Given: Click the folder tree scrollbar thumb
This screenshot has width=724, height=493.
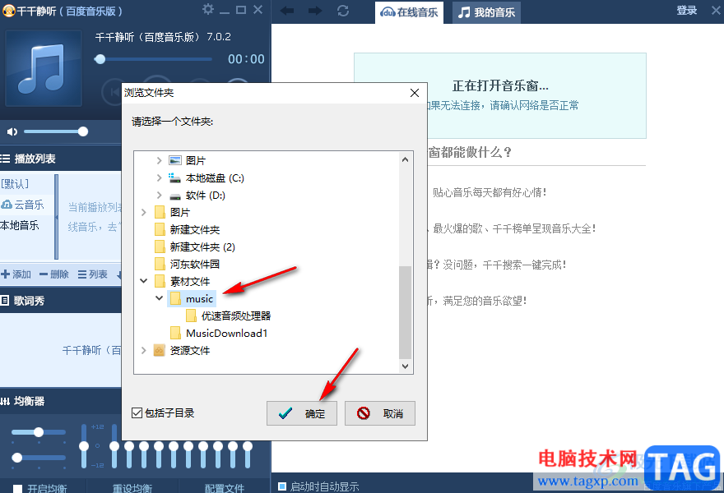Looking at the screenshot, I should click(x=405, y=311).
